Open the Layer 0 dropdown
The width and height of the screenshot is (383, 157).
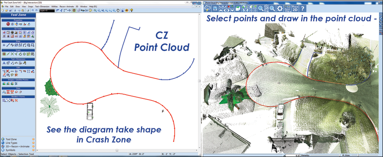click(46, 11)
